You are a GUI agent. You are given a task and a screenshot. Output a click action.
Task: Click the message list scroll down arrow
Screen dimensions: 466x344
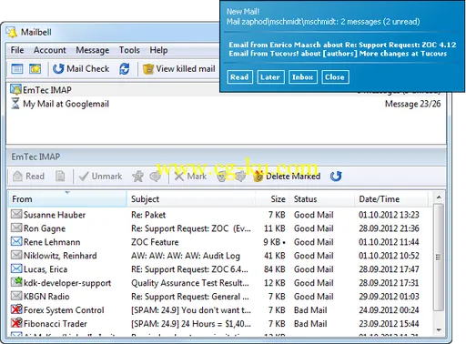click(x=439, y=329)
